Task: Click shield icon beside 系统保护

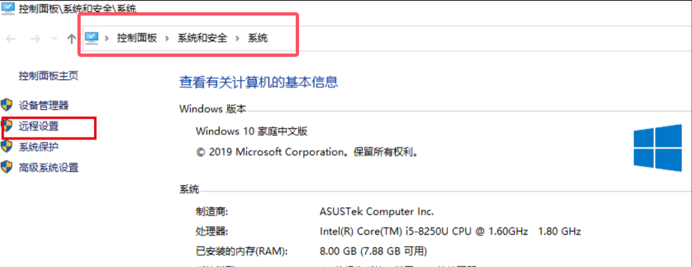Action: coord(6,146)
